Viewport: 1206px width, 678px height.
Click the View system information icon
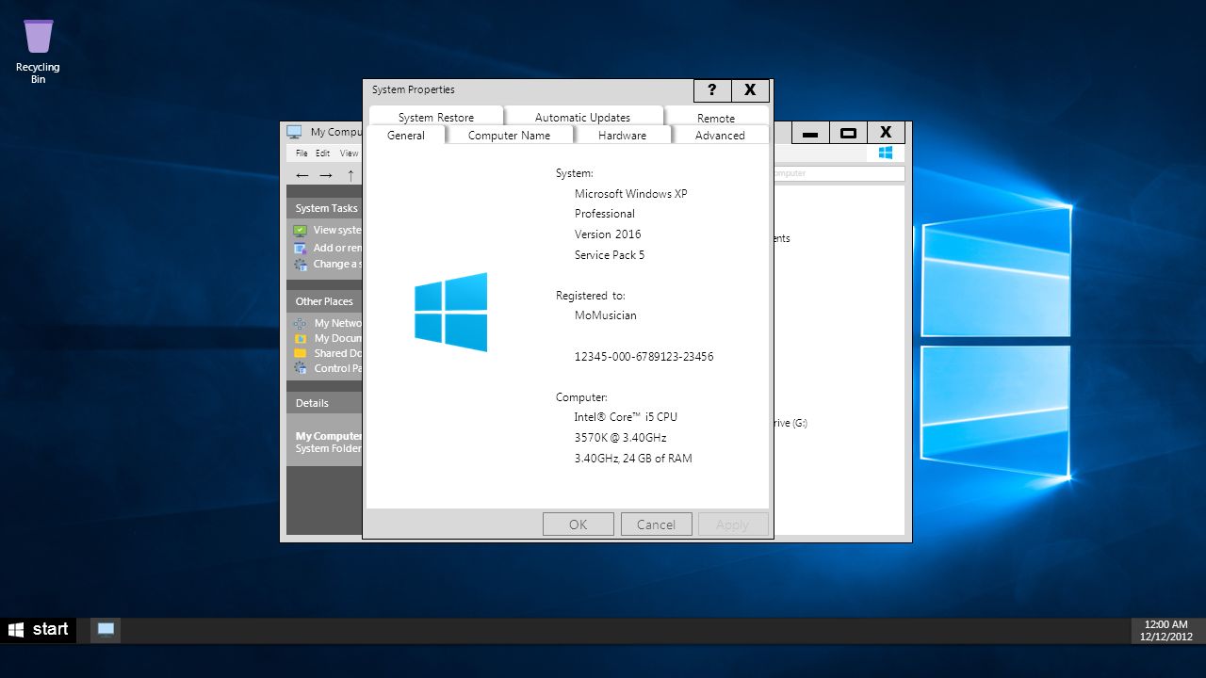click(301, 230)
